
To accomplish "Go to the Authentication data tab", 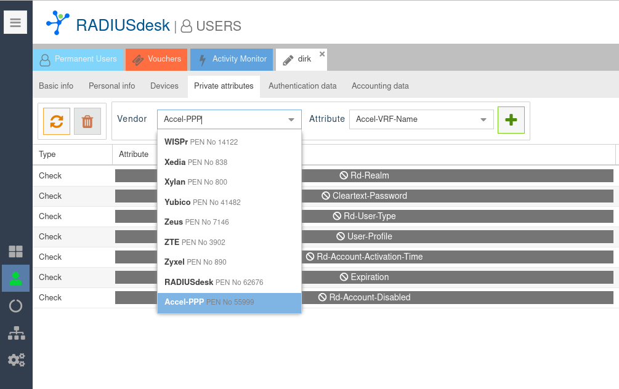I will pos(302,86).
